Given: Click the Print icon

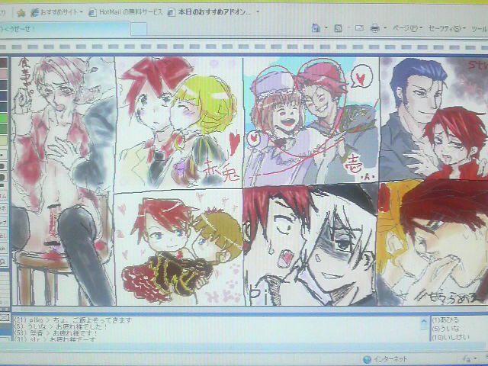Looking at the screenshot, I should [x=375, y=29].
